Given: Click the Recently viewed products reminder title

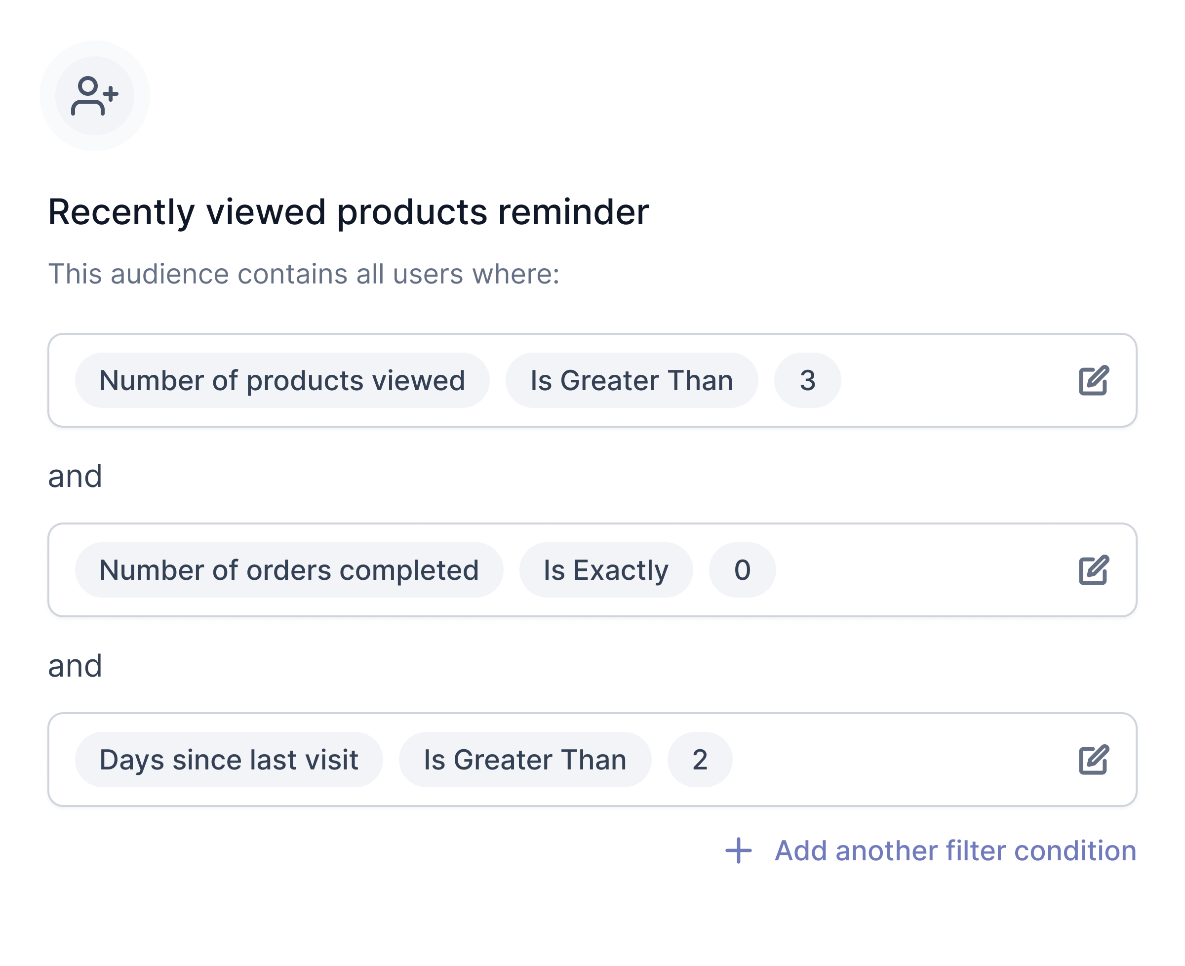Looking at the screenshot, I should [x=348, y=212].
